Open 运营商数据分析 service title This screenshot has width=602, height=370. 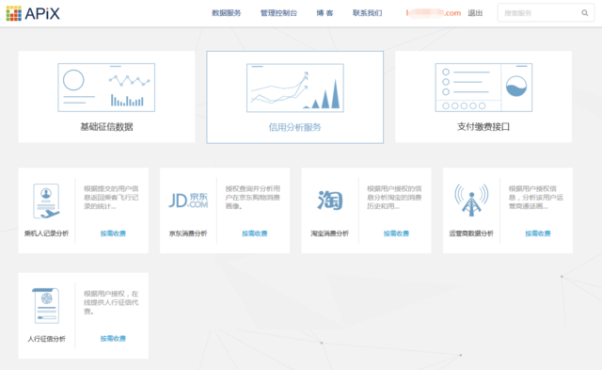[471, 233]
